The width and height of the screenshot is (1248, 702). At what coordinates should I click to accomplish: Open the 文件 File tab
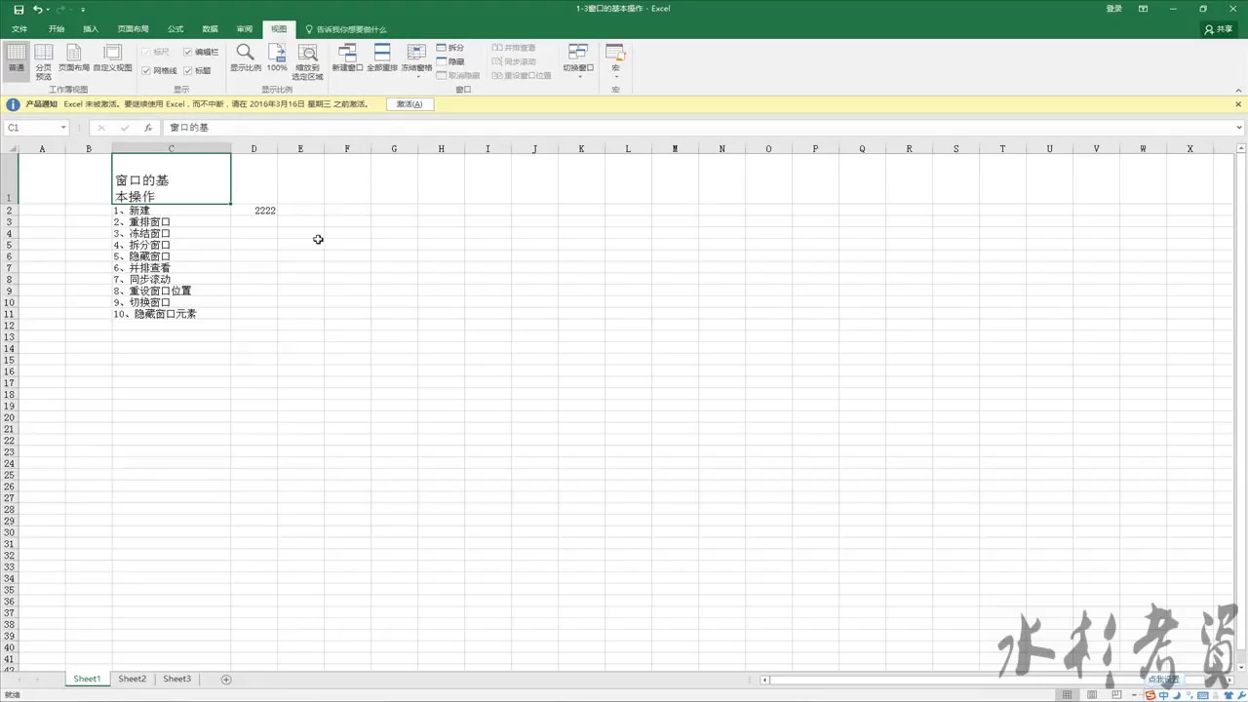[19, 29]
